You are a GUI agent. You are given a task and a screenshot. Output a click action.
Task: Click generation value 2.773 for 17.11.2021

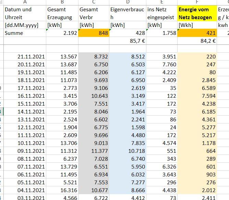click(62, 88)
